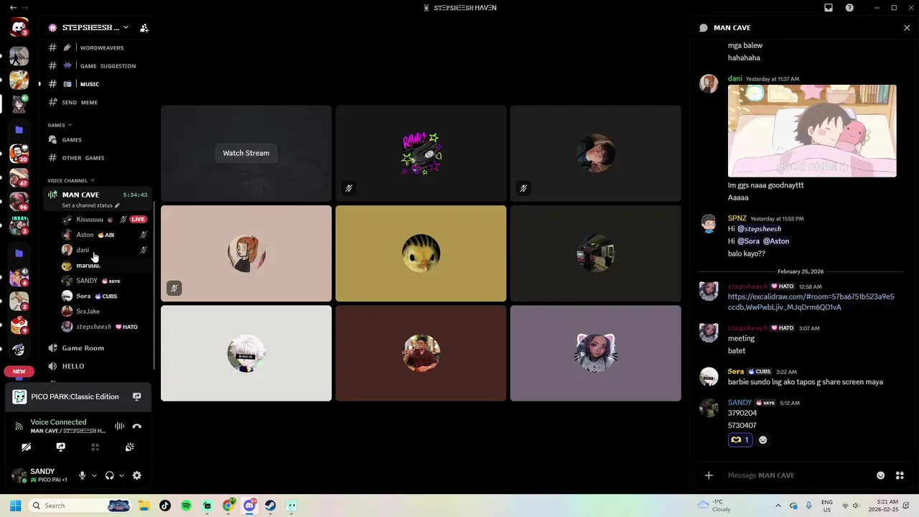Screen dimensions: 919x517
Task: Open output device options arrow beside headphones
Action: 121,475
